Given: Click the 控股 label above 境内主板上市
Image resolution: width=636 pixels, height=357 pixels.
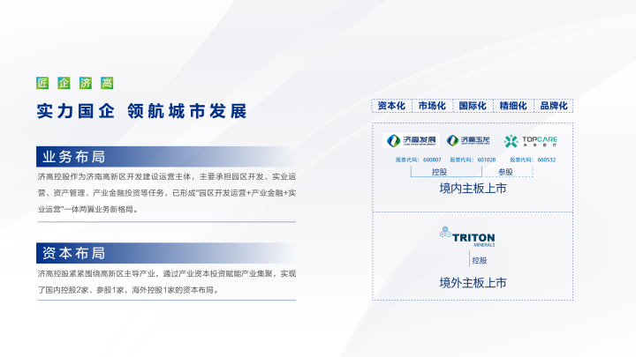Looking at the screenshot, I should pos(439,172).
